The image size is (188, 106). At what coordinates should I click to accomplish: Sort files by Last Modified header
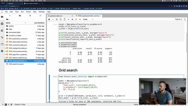(37, 23)
